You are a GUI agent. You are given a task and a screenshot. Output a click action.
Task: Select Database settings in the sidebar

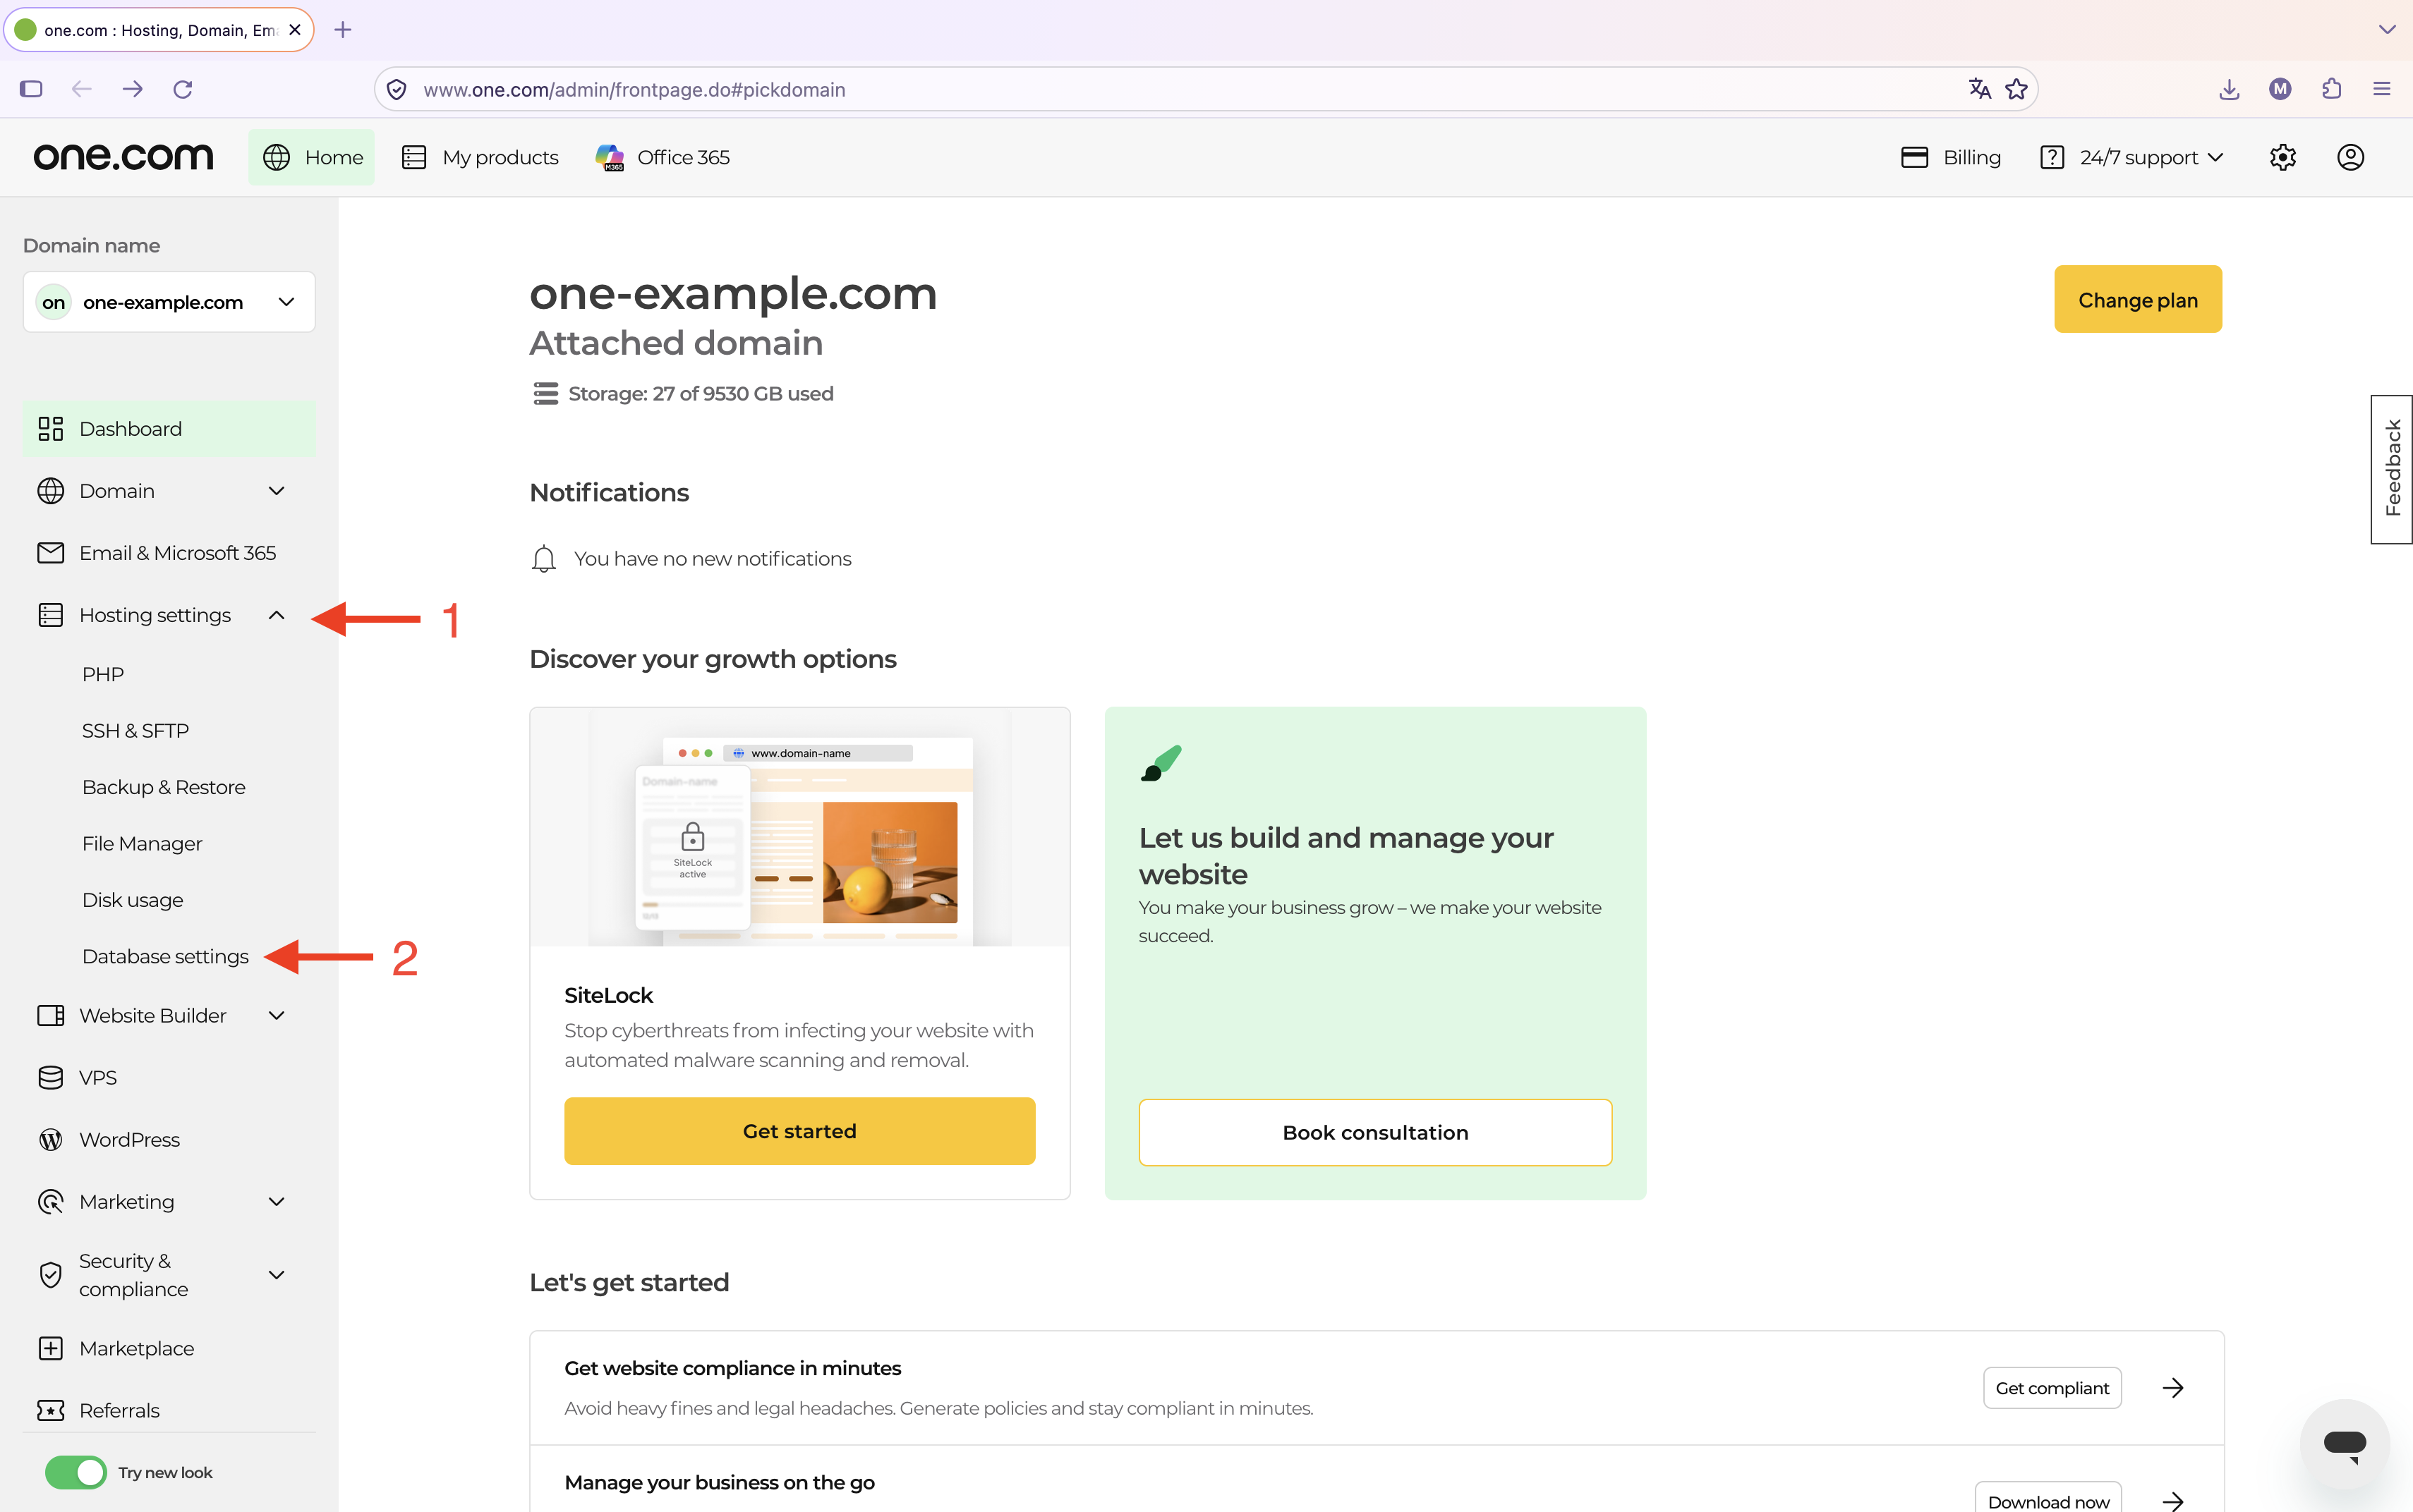[x=165, y=956]
